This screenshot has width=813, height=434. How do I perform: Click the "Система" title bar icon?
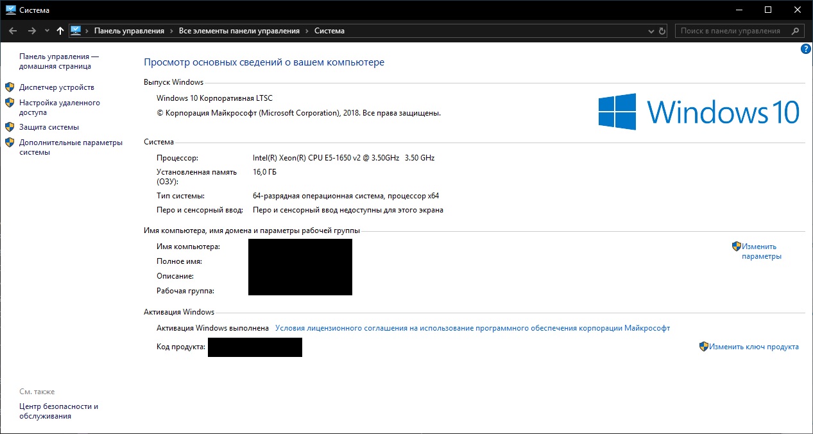[10, 10]
